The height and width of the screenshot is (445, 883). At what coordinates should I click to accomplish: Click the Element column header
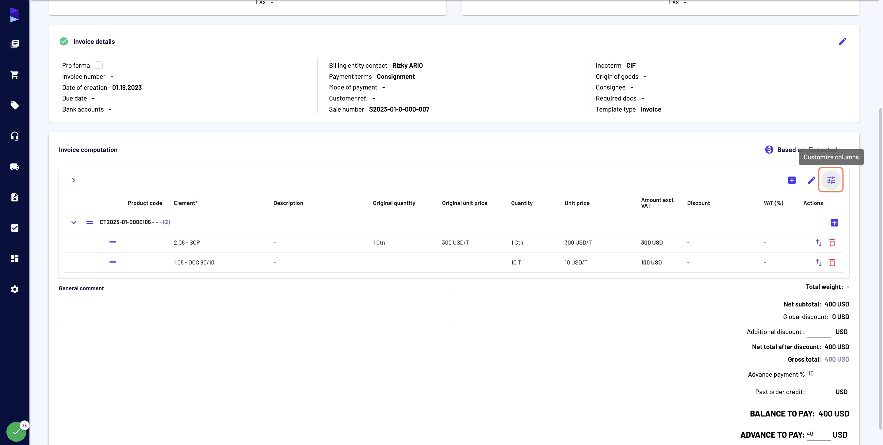click(x=185, y=203)
